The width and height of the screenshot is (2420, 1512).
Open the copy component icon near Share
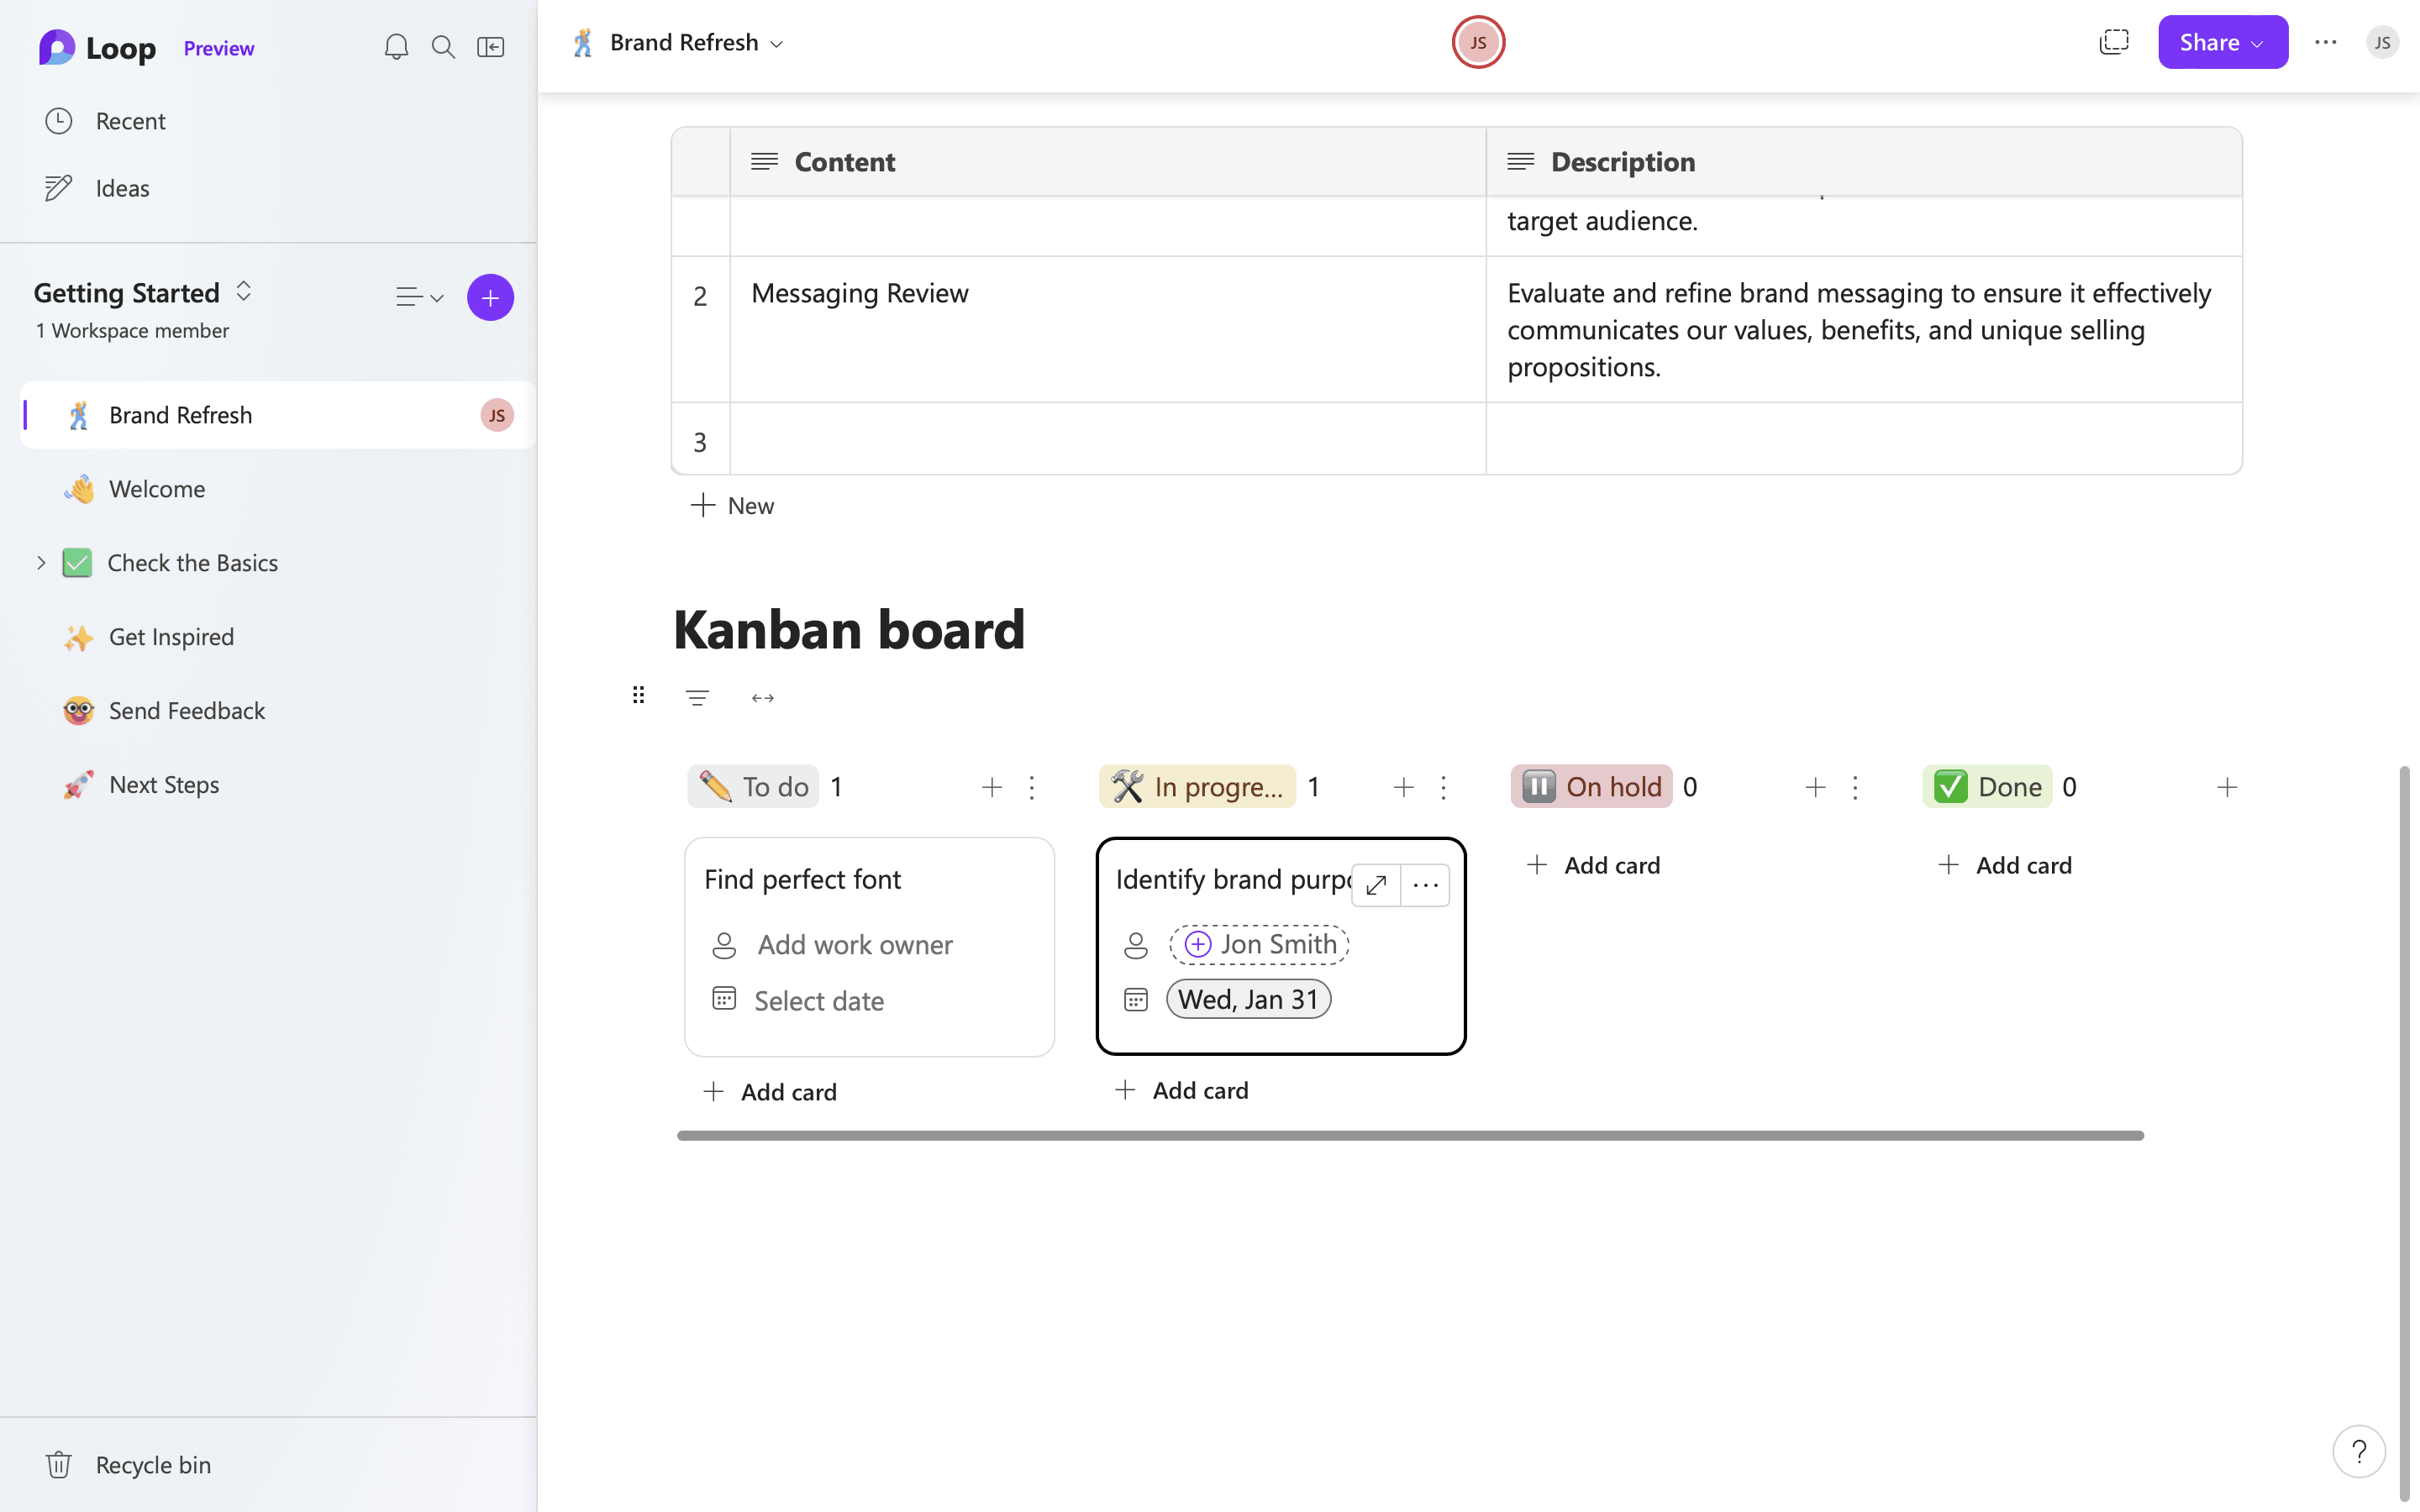pyautogui.click(x=2113, y=42)
